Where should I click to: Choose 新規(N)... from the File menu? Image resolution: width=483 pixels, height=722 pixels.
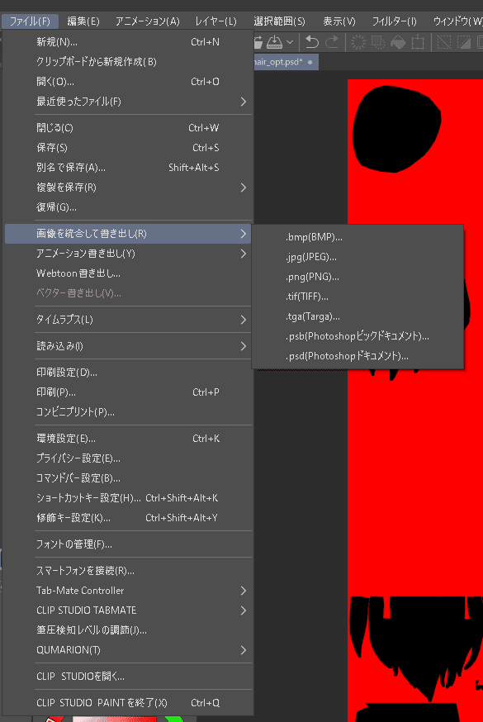[128, 42]
